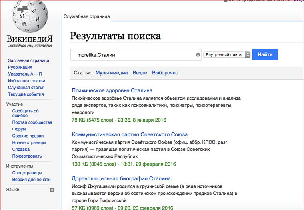Open the Рубрикация sidebar link
The width and height of the screenshot is (304, 210).
[20, 67]
